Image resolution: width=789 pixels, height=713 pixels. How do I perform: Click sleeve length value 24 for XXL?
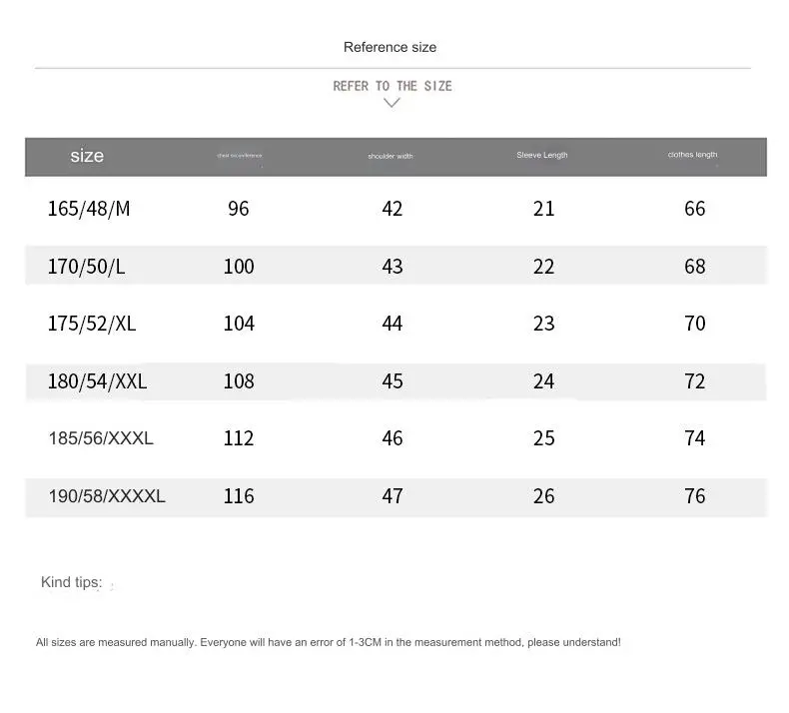[x=543, y=381]
